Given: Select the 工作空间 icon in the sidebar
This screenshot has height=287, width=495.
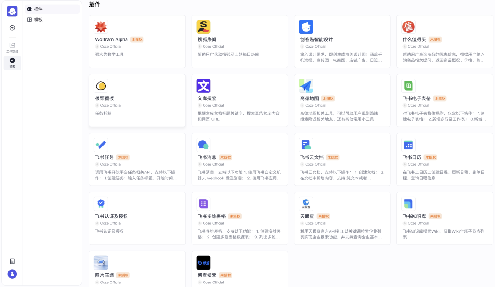Looking at the screenshot, I should tap(12, 46).
